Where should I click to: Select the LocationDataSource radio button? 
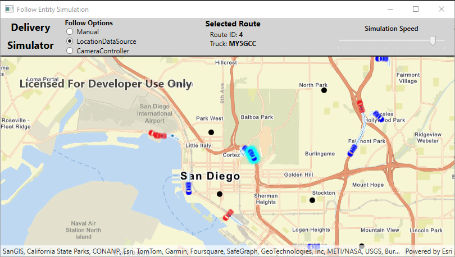tap(70, 41)
